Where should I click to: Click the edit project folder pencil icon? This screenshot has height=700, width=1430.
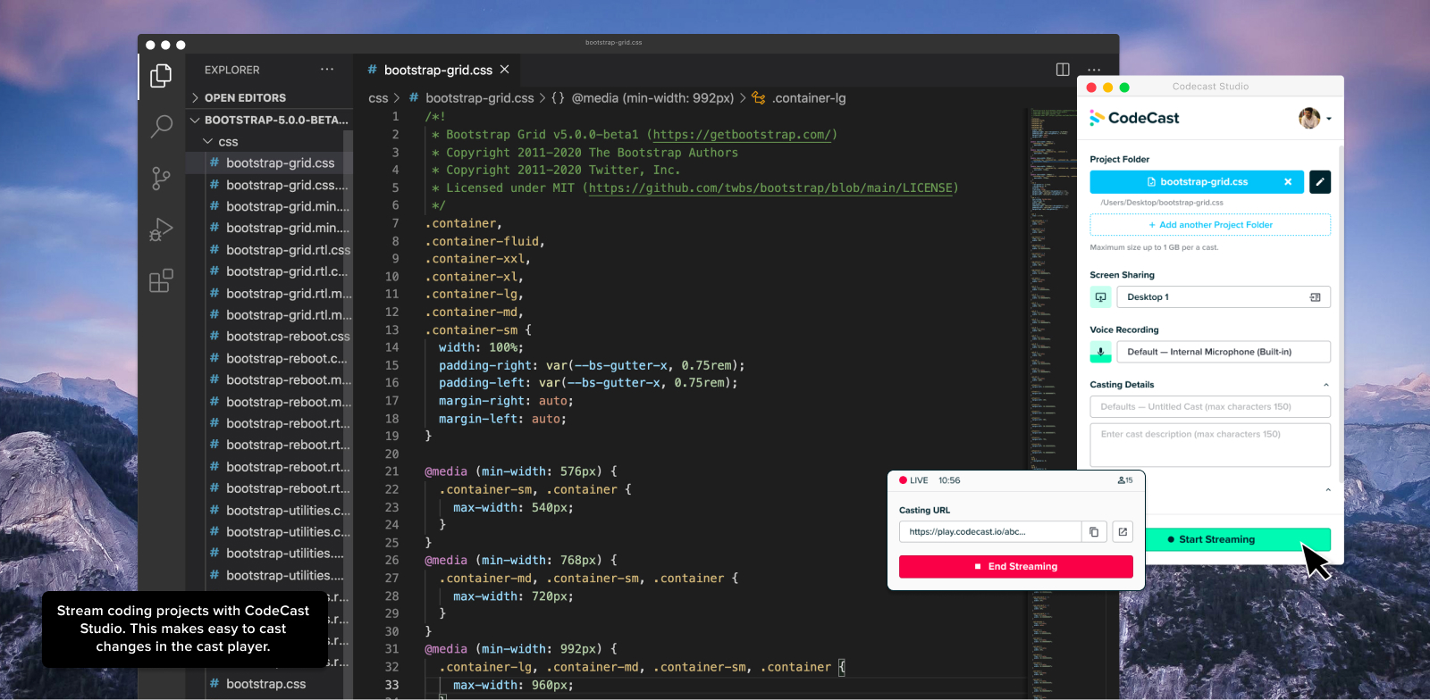point(1320,182)
